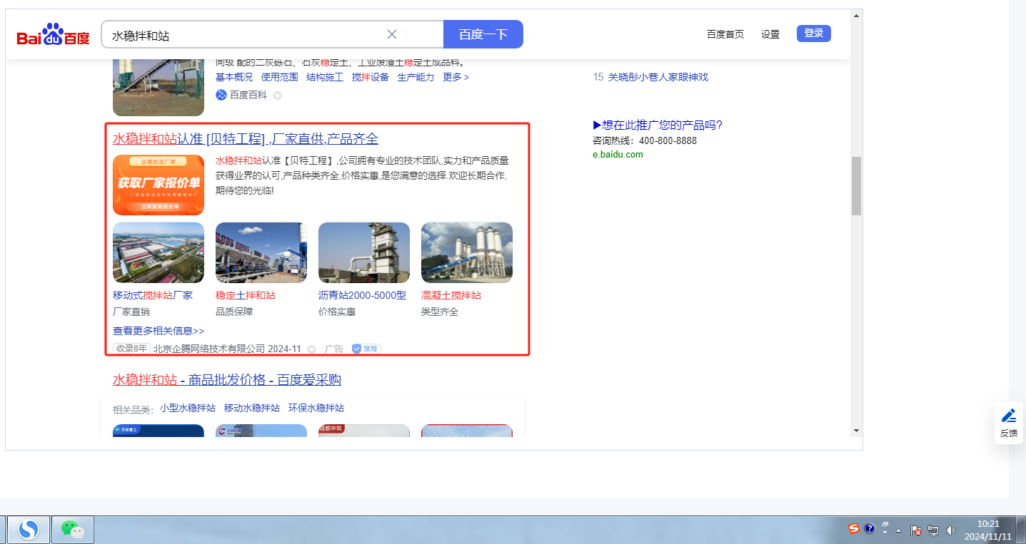Image resolution: width=1026 pixels, height=544 pixels.
Task: Open the Action Center flag icon
Action: [x=915, y=530]
